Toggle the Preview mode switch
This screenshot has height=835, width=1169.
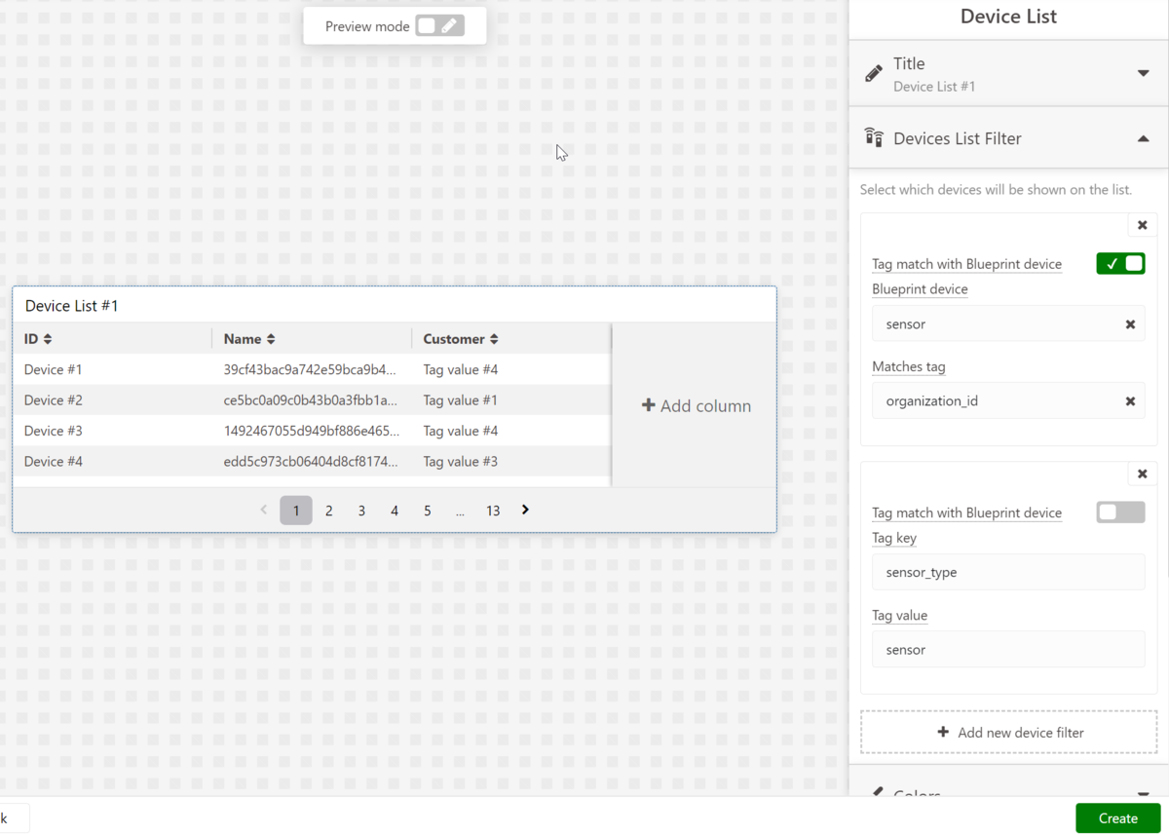(439, 26)
